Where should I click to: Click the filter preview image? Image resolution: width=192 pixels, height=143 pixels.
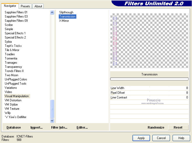pos(149,41)
